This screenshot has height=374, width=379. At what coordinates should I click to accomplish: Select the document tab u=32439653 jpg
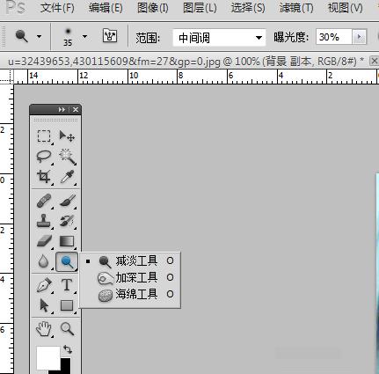(186, 62)
